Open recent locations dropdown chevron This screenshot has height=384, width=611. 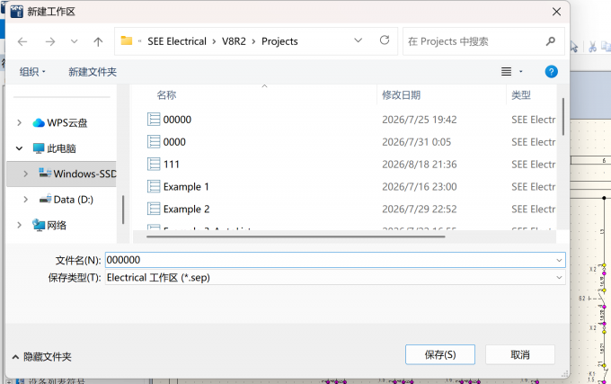pyautogui.click(x=74, y=41)
